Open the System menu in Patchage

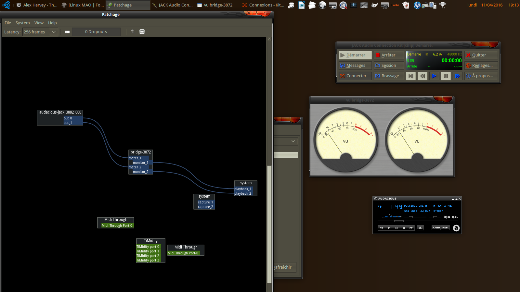22,23
